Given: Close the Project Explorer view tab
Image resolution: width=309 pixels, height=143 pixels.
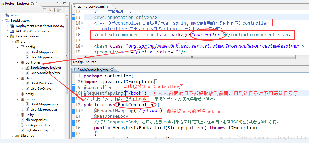Looking at the screenshot, I should (x=33, y=3).
